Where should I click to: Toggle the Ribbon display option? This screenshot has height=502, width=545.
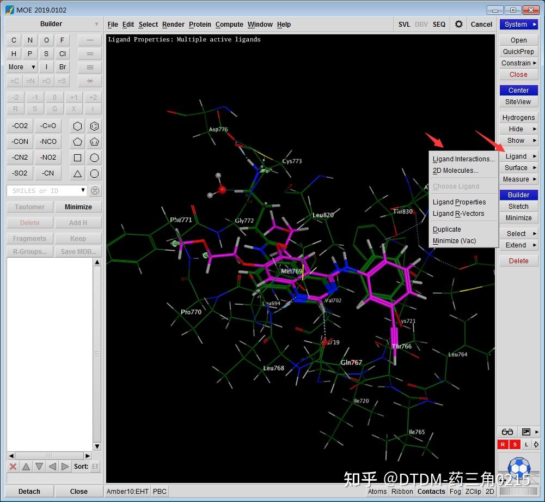click(x=402, y=491)
